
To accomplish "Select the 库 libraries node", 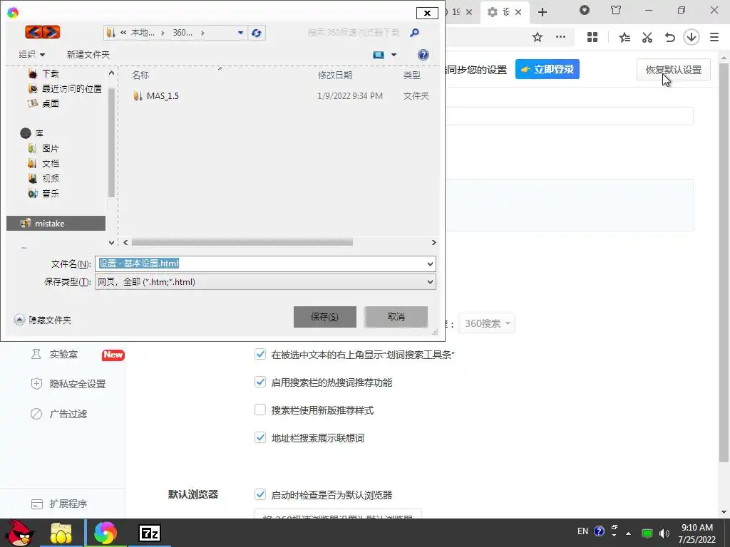I will click(x=31, y=133).
